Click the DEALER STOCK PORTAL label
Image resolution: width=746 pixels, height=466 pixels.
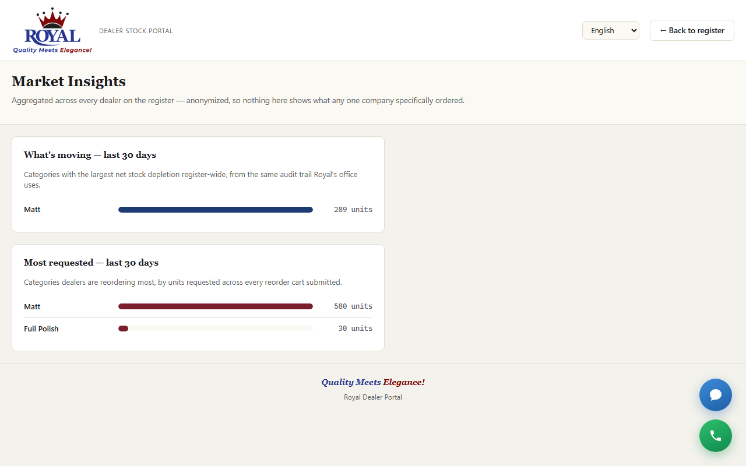coord(136,31)
